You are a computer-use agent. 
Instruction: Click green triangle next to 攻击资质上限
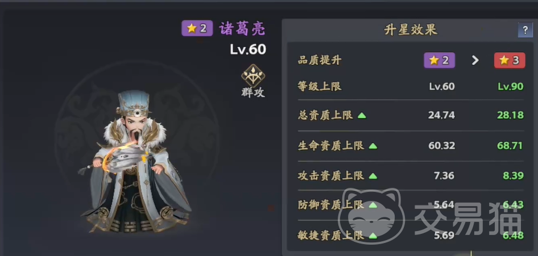[x=373, y=177]
